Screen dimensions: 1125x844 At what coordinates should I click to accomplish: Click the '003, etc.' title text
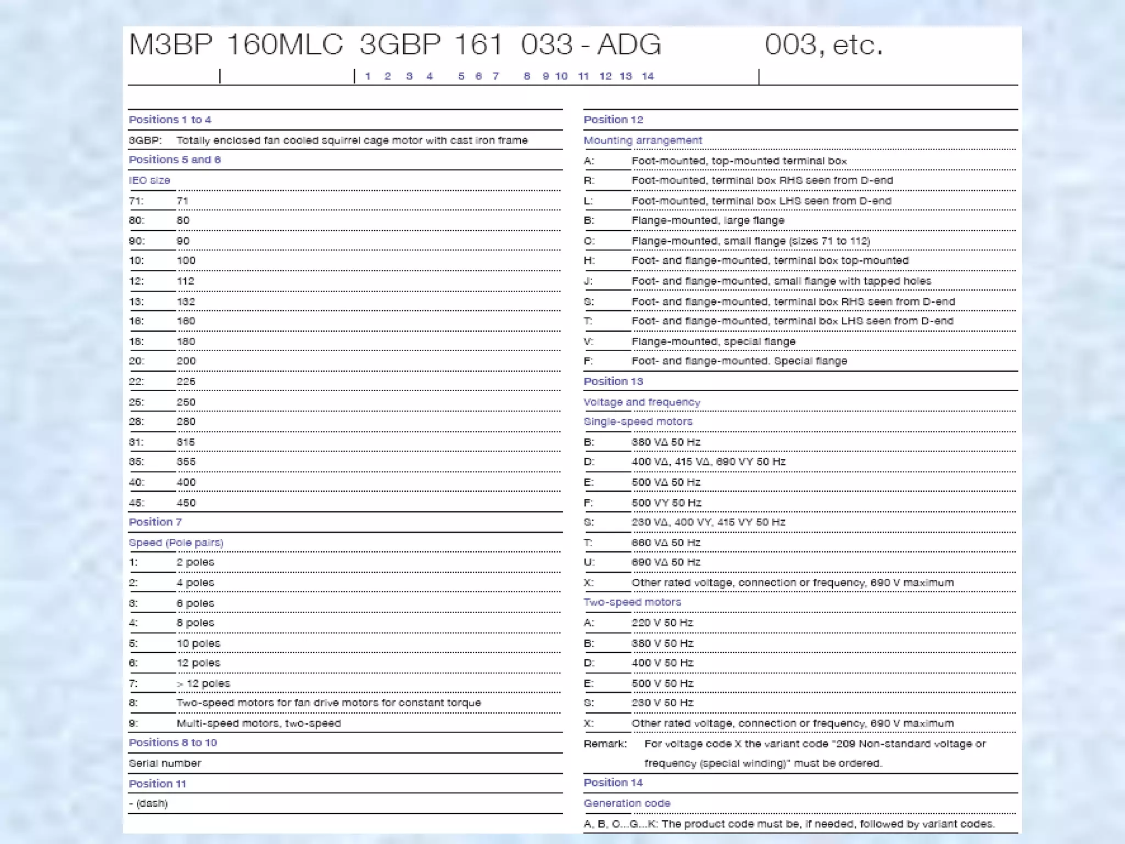823,45
